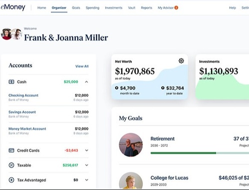Click the $4,700 month to date value
The height and width of the screenshot is (190, 249).
(128, 88)
